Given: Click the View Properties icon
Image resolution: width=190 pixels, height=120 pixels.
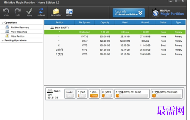Looking at the screenshot, I should pyautogui.click(x=7, y=31).
